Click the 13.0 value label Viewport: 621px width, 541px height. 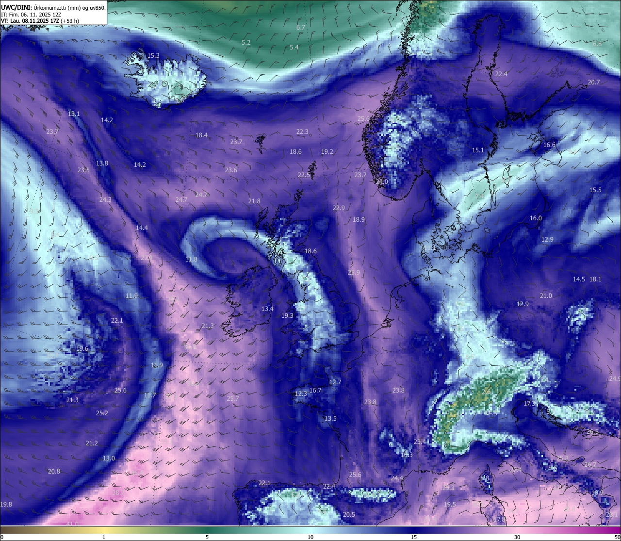(109, 459)
